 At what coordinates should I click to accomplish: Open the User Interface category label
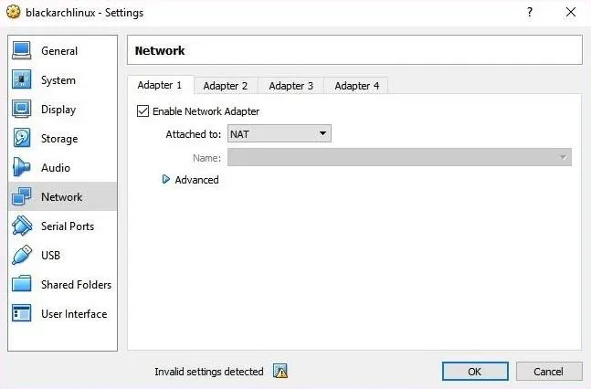point(74,314)
